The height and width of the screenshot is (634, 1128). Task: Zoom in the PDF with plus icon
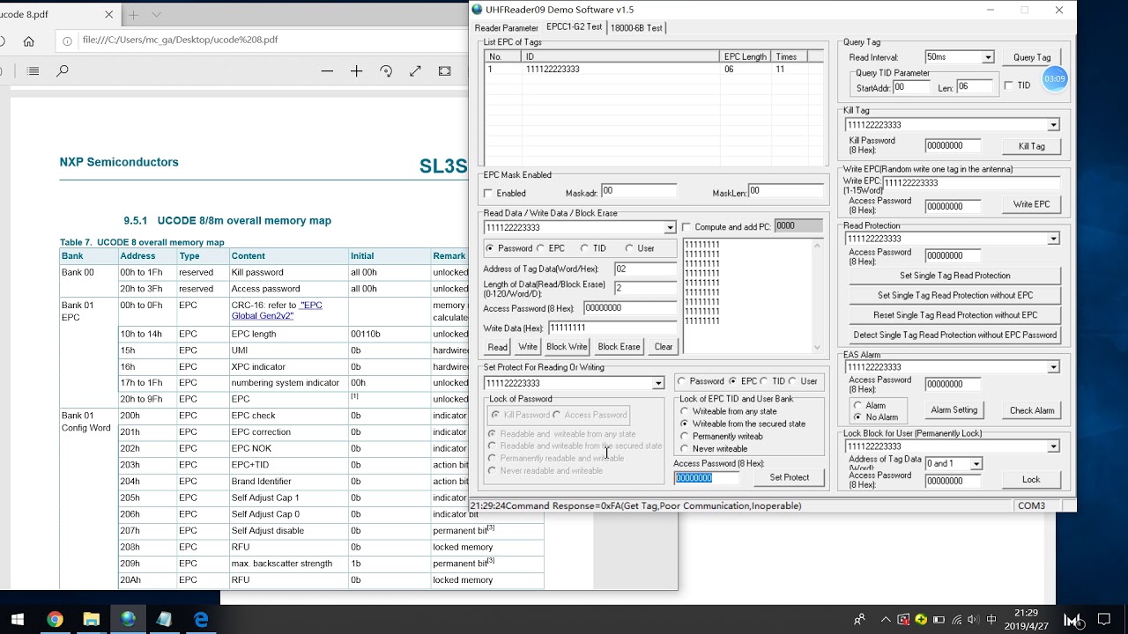(356, 71)
